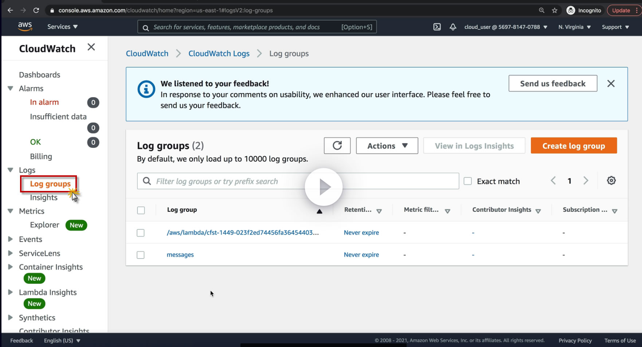Click the Incognito profile icon

(x=571, y=10)
